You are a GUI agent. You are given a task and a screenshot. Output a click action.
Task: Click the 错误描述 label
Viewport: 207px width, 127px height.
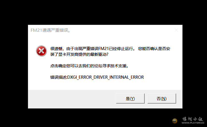58,77
